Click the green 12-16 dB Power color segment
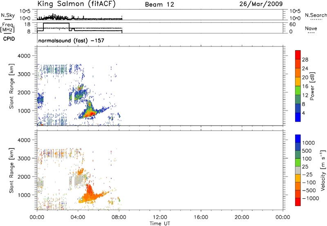This screenshot has width=327, height=226. (x=298, y=90)
